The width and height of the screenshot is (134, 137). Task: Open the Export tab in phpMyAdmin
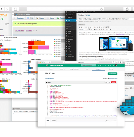pos(61,18)
